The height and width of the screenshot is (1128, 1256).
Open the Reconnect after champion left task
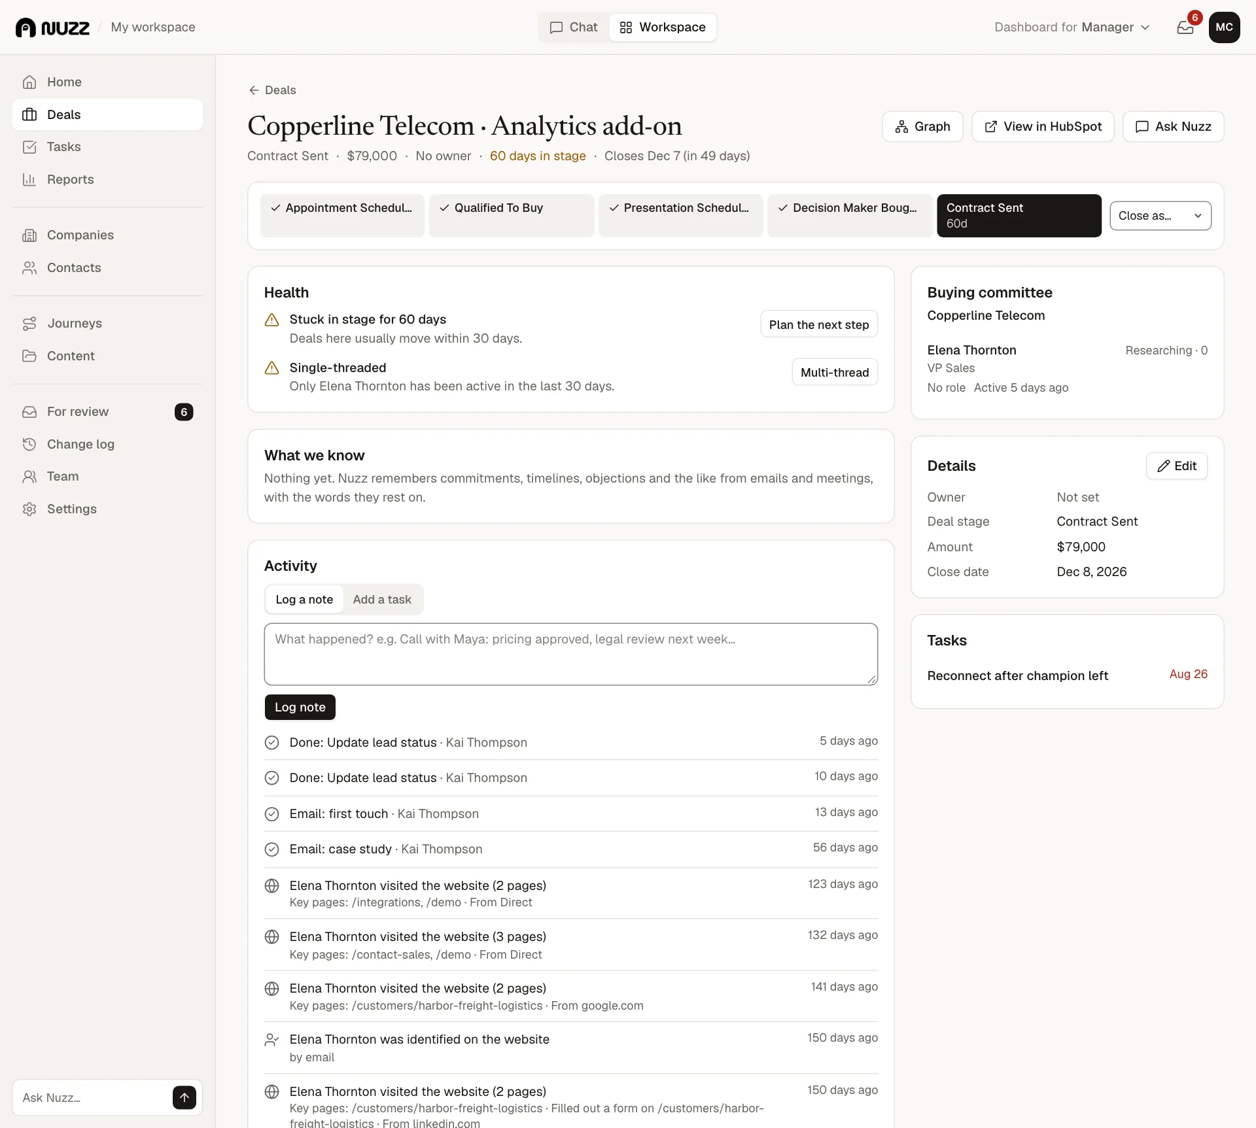pyautogui.click(x=1017, y=675)
